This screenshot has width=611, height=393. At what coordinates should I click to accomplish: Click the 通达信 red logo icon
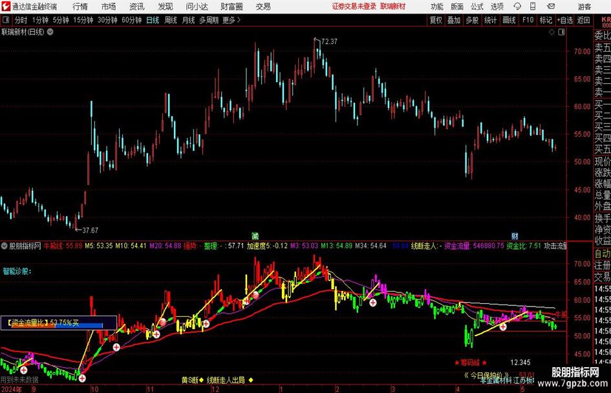(6, 6)
